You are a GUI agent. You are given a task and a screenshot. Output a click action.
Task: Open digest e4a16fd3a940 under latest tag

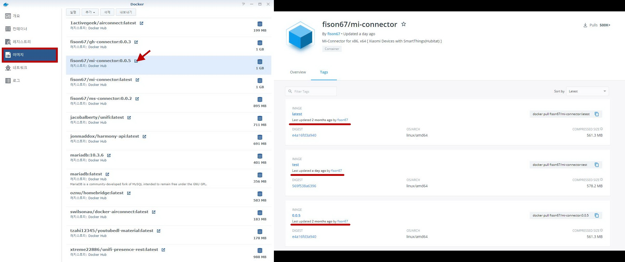coord(304,135)
